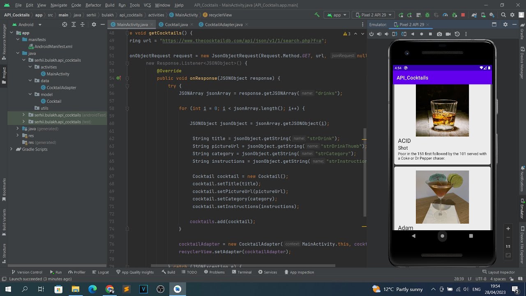Open the Device Manager toolbar icon
Viewport: 526px width, 296px height.
tap(483, 15)
